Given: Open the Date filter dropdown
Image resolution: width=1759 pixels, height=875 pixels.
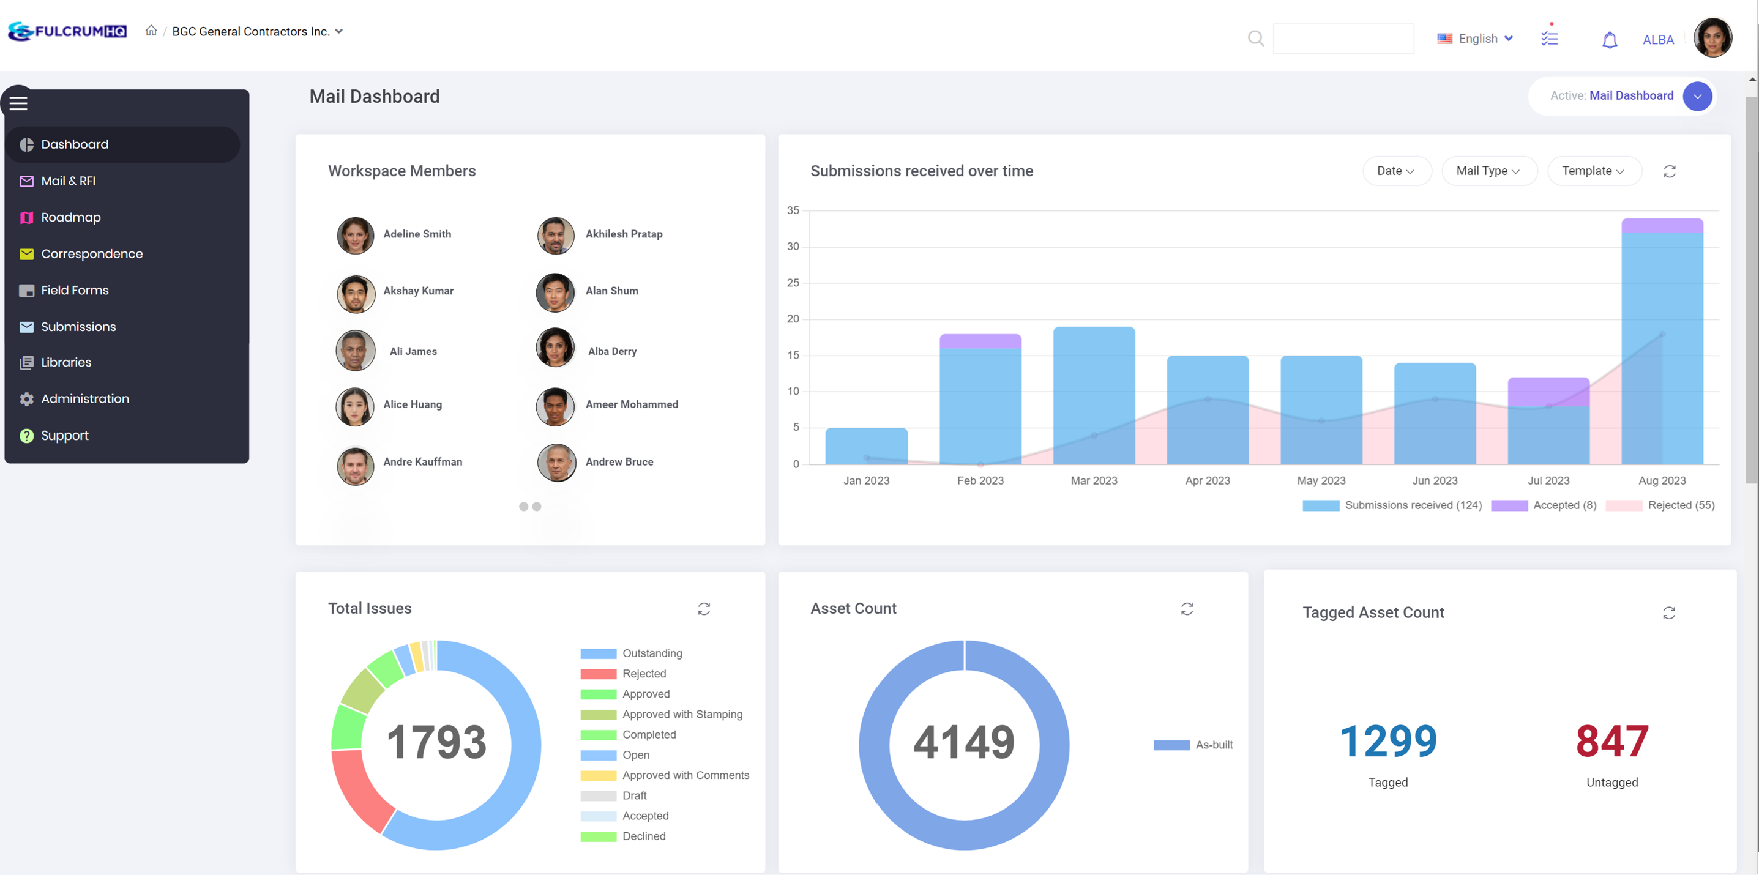Looking at the screenshot, I should click(1397, 171).
